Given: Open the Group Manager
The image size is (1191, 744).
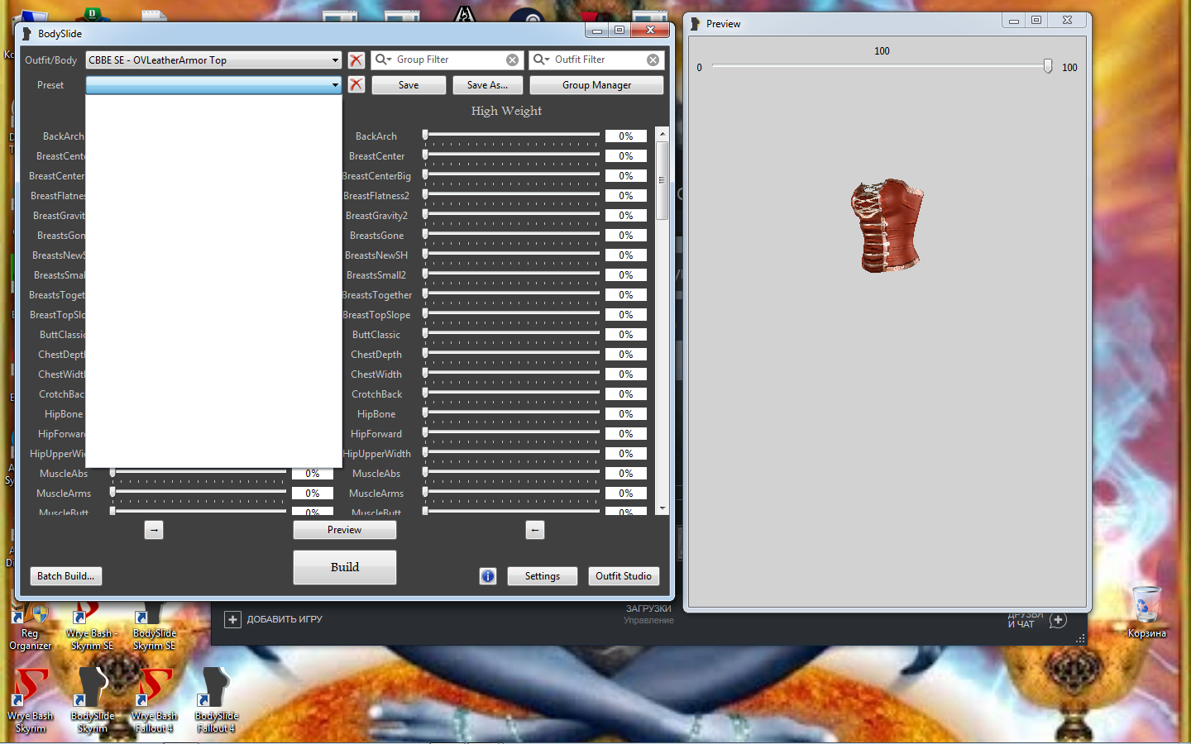Looking at the screenshot, I should tap(596, 85).
